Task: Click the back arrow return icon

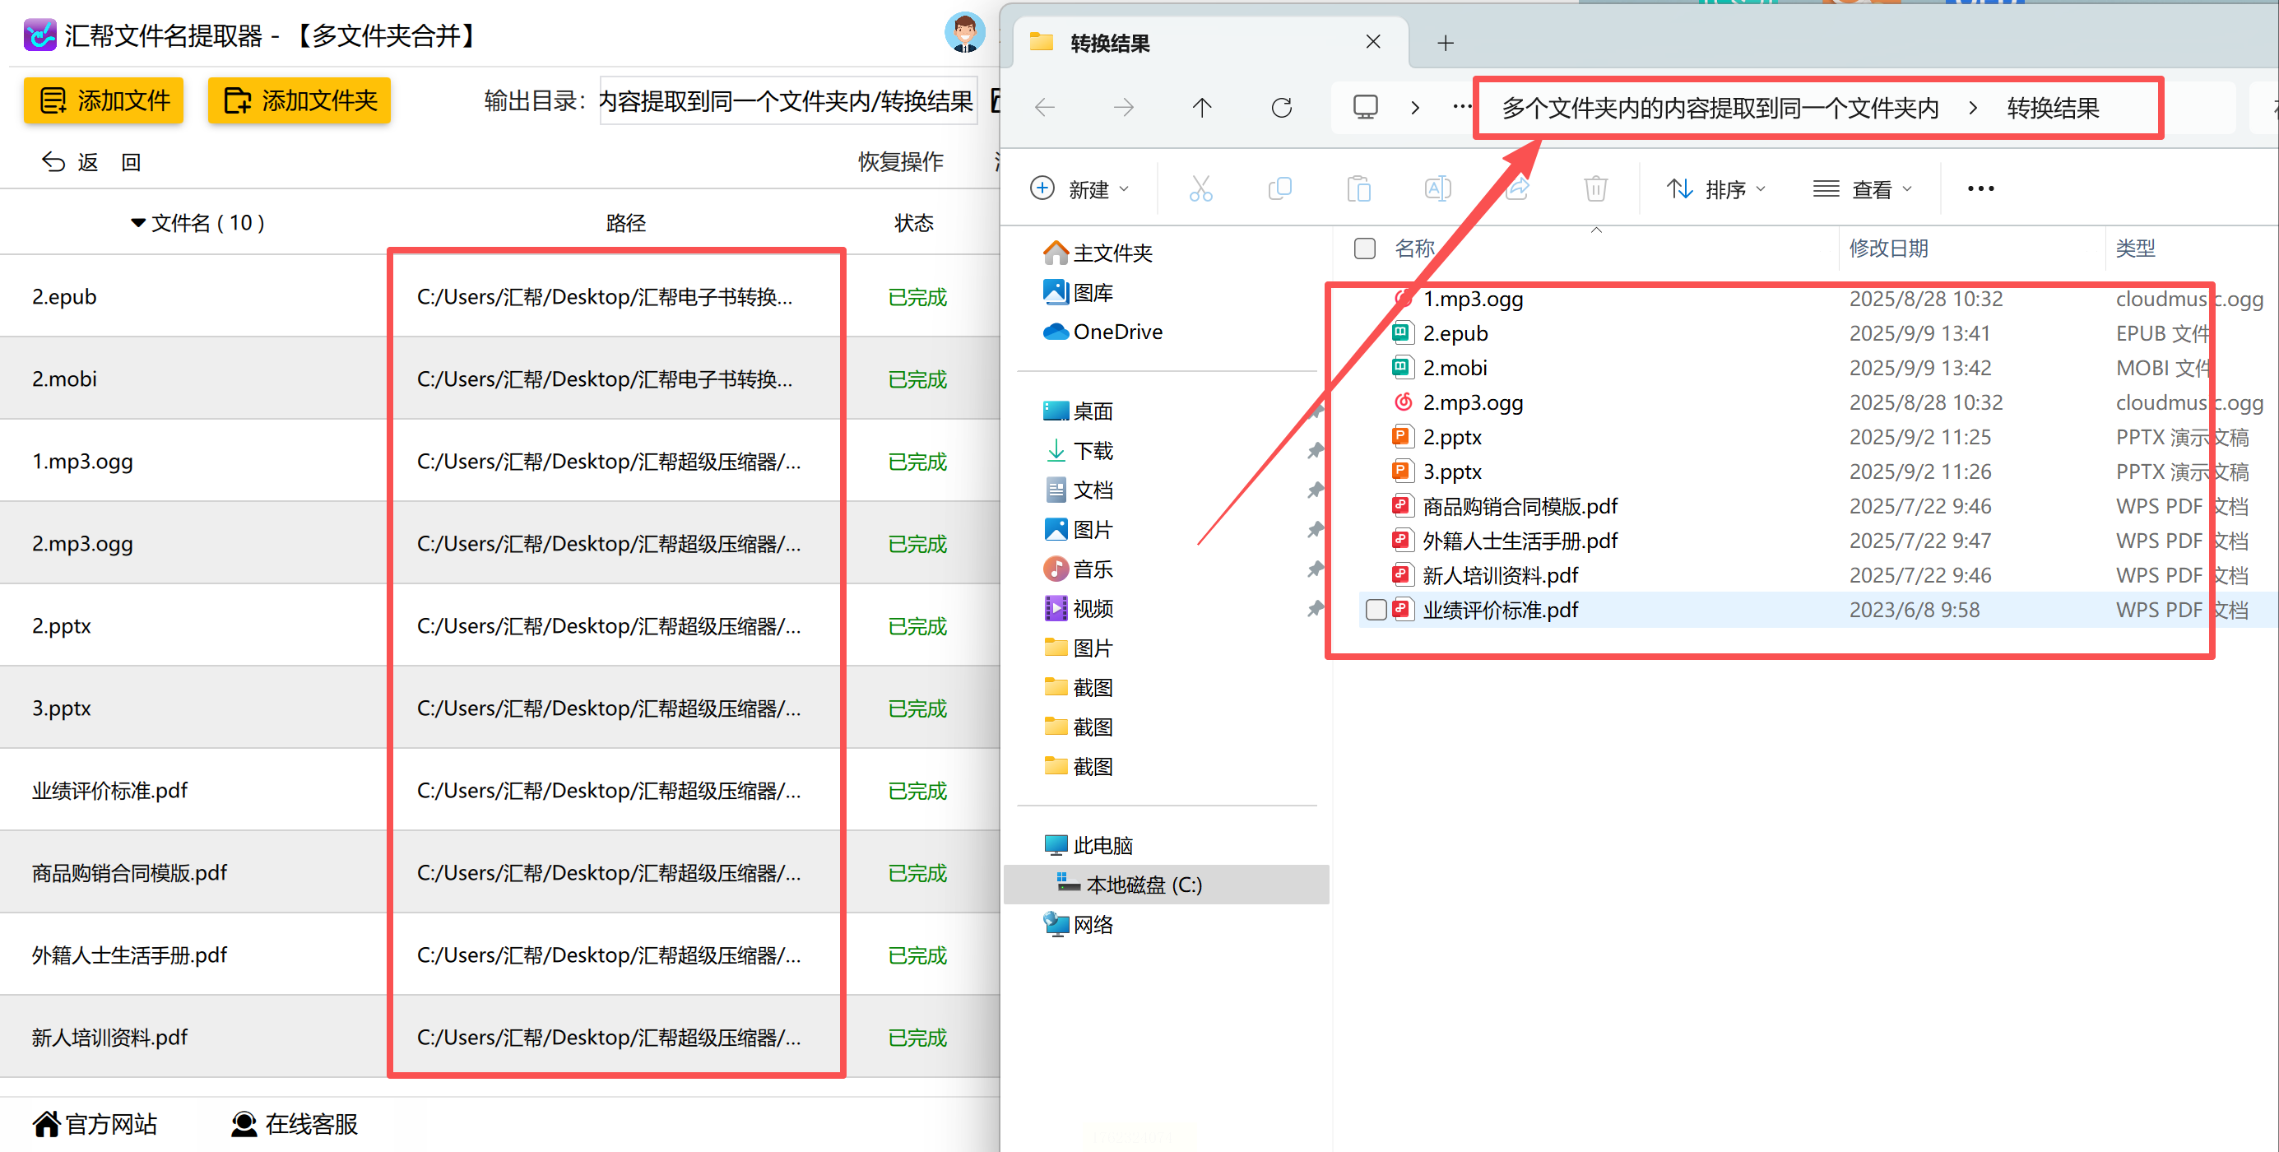Action: (x=54, y=162)
